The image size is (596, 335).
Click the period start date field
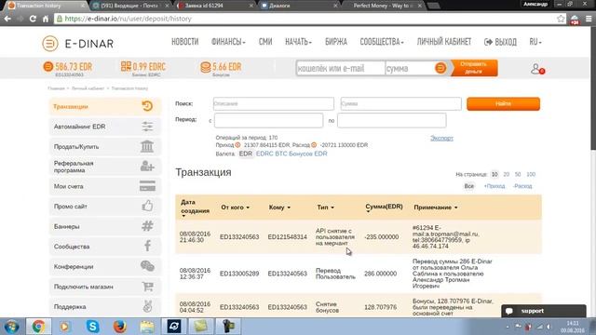pyautogui.click(x=269, y=120)
